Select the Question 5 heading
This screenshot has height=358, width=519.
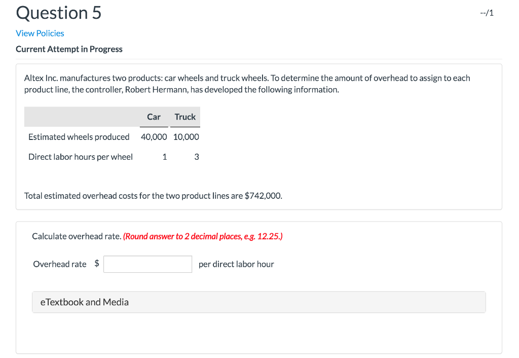[x=58, y=13]
